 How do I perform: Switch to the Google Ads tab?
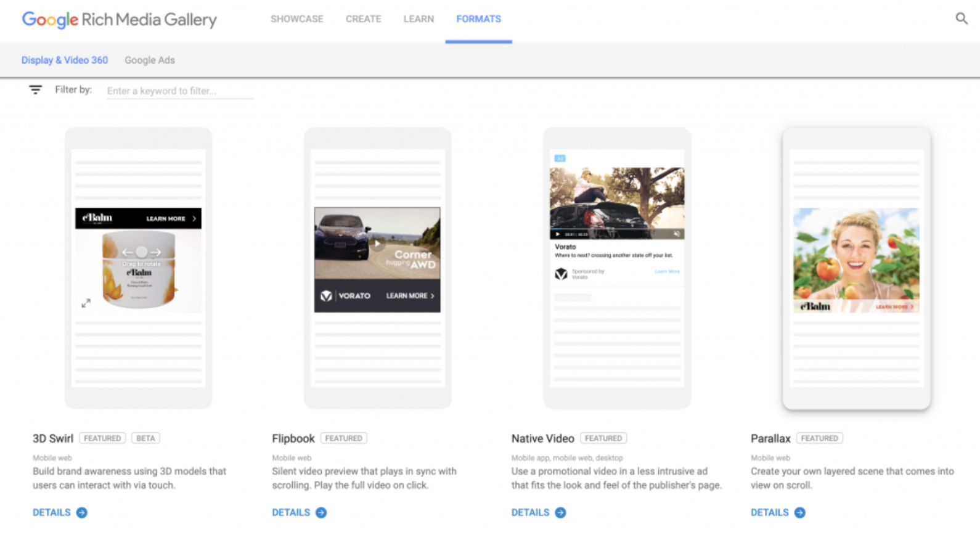150,60
